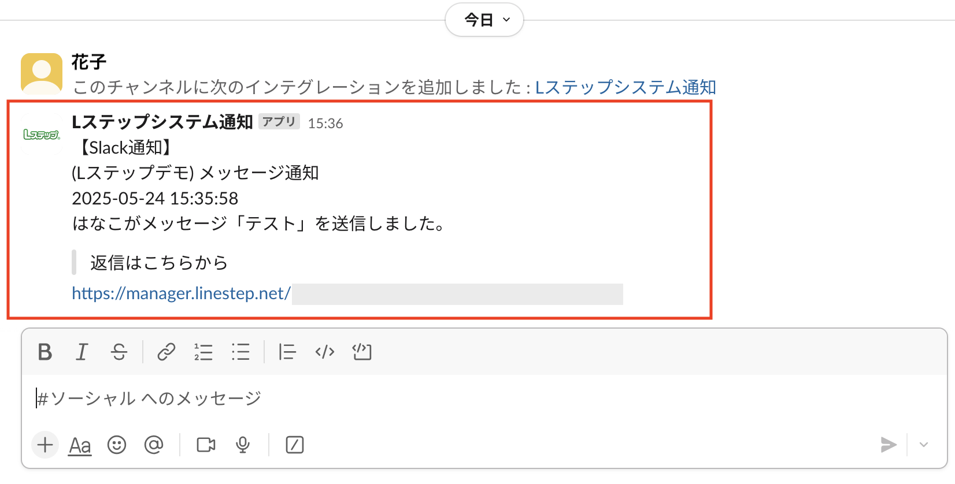The height and width of the screenshot is (484, 955).
Task: Send the message with arrow icon
Action: click(x=889, y=445)
